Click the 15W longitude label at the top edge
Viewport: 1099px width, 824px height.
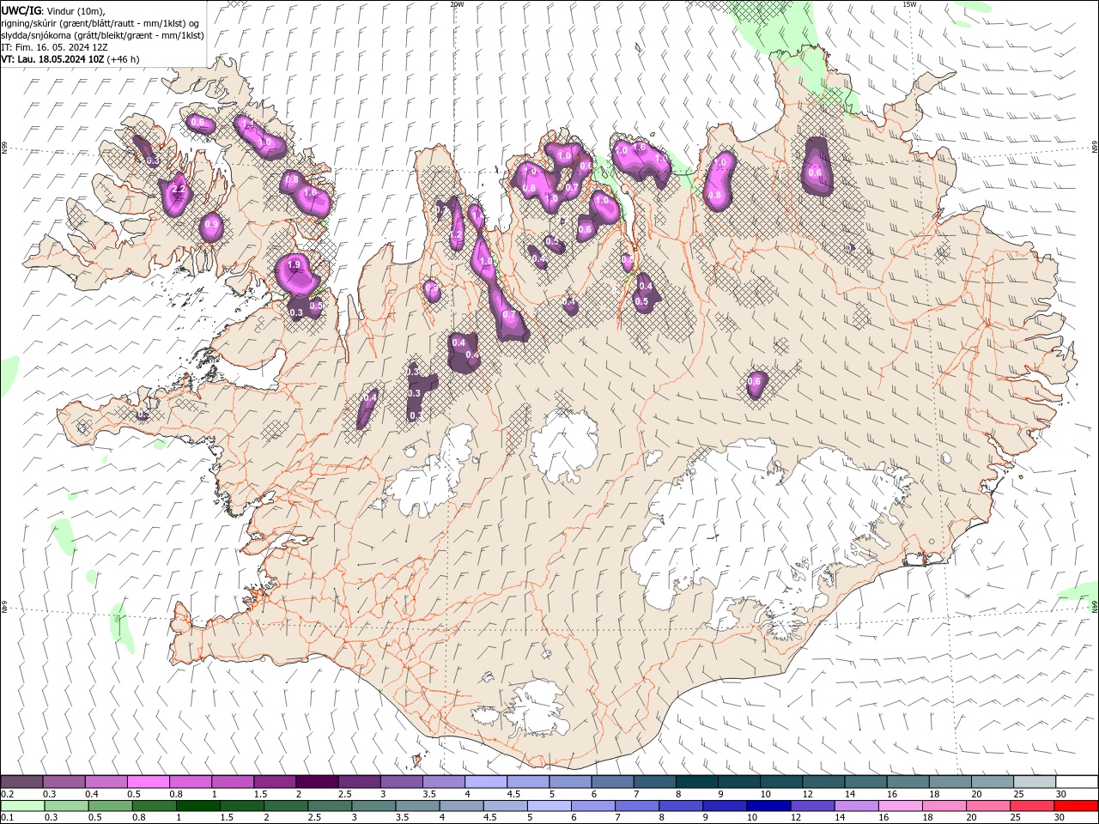pyautogui.click(x=909, y=4)
